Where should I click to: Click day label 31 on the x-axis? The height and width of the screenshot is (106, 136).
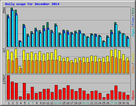coord(127,103)
